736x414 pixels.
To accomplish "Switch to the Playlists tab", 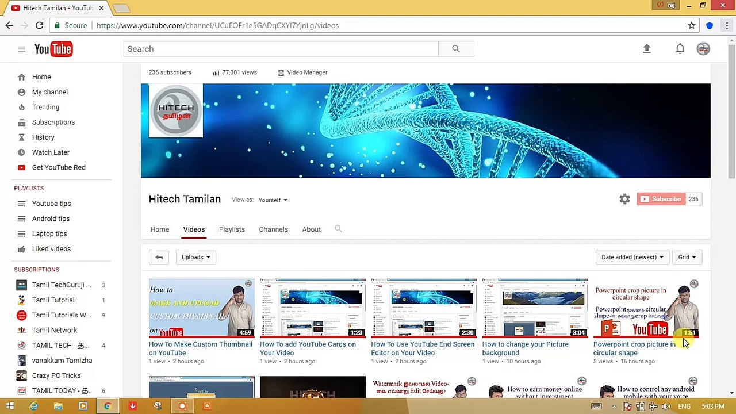I will [x=232, y=229].
